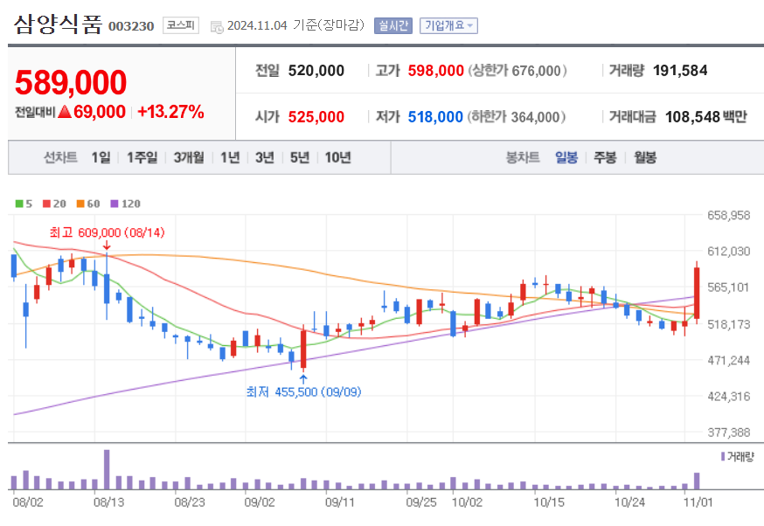Click the date 2024.11.04 기준(장마감)
The height and width of the screenshot is (526, 764).
click(x=295, y=25)
